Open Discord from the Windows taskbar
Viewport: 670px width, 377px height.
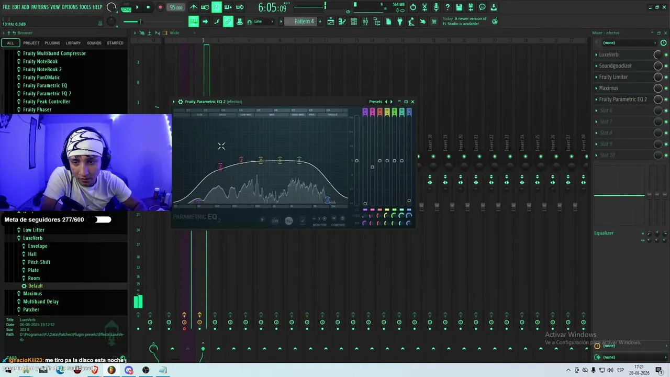(x=129, y=370)
